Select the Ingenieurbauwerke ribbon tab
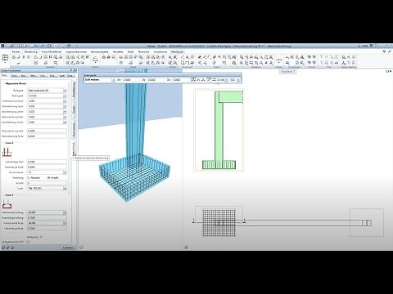 (x=76, y=51)
